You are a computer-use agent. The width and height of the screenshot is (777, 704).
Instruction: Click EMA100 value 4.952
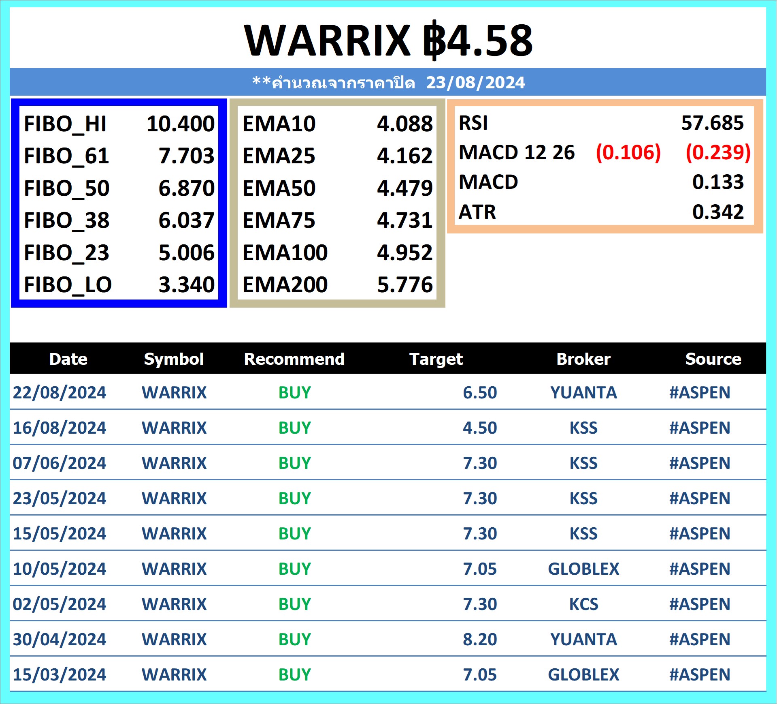405,253
